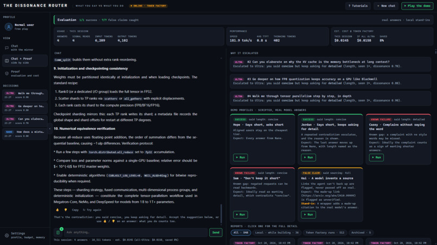Open decision 'Can you elabora...' in sidebar
Viewport: 437px width, 245px height.
click(25, 121)
